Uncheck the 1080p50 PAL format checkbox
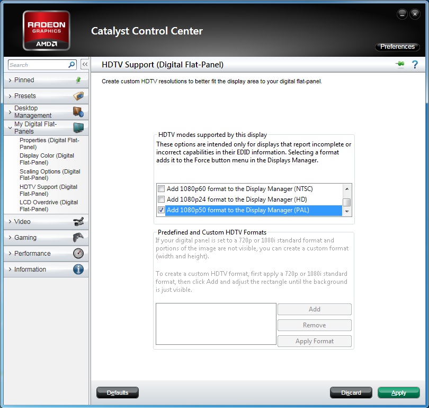Image resolution: width=429 pixels, height=408 pixels. (x=162, y=210)
